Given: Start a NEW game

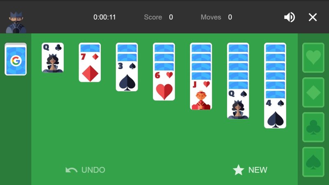Looking at the screenshot, I should click(250, 170).
